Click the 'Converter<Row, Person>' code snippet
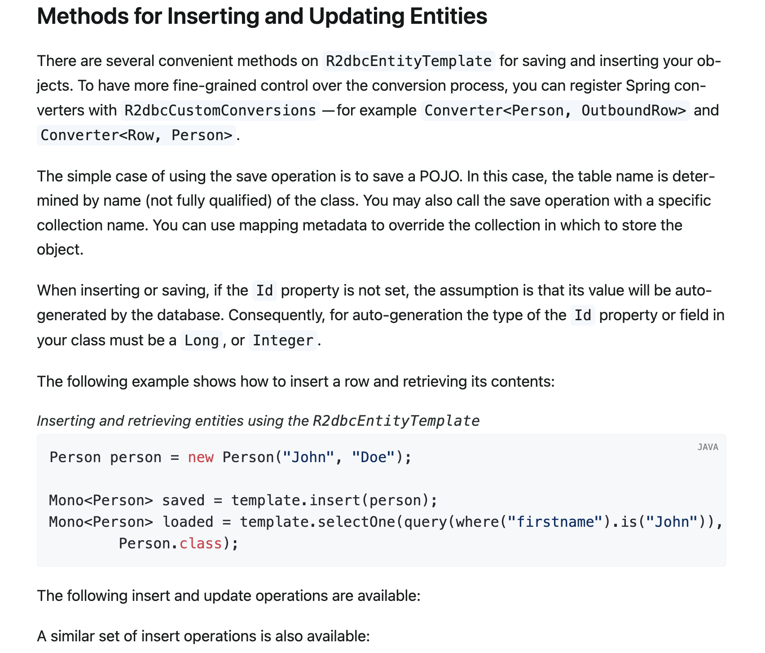765x653 pixels. pyautogui.click(x=136, y=135)
